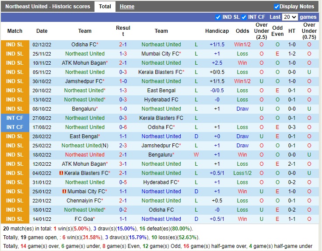The width and height of the screenshot is (322, 251).
Task: Click Draw odds on 08/10/22 row
Action: tap(242, 109)
